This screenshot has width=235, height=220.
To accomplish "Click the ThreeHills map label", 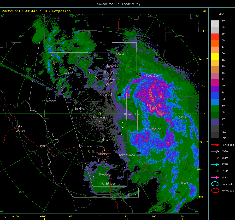I will click(x=131, y=114).
